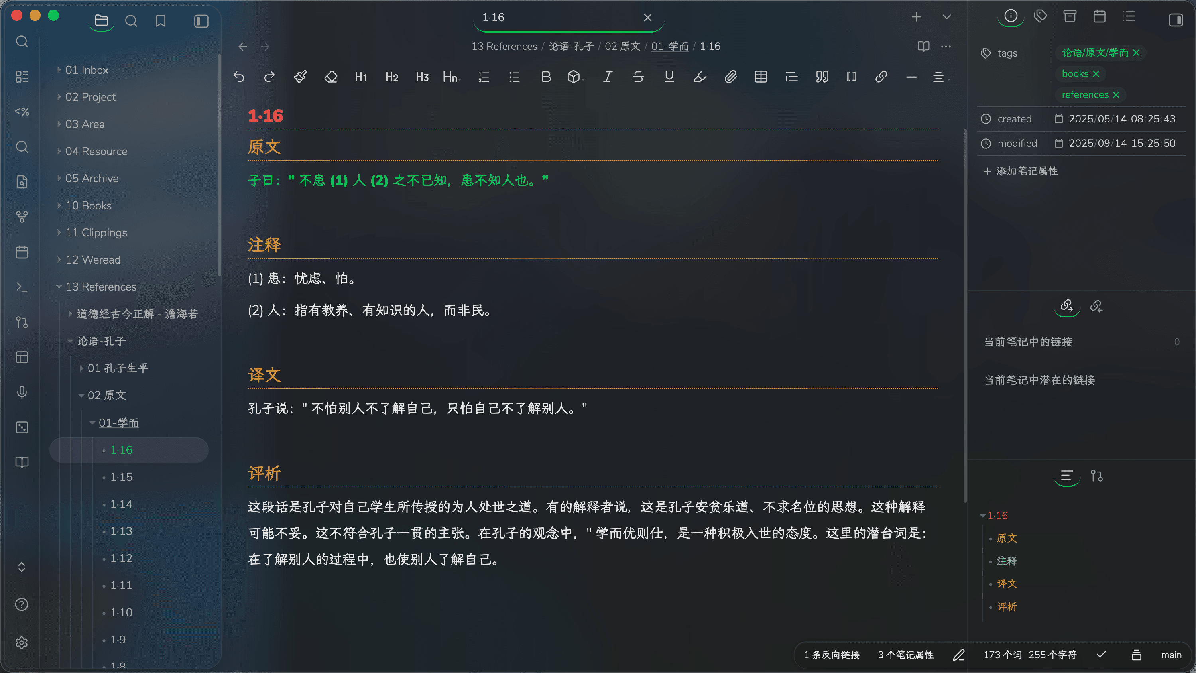Expand the 01 Inbox folder
Image resolution: width=1196 pixels, height=673 pixels.
[59, 70]
